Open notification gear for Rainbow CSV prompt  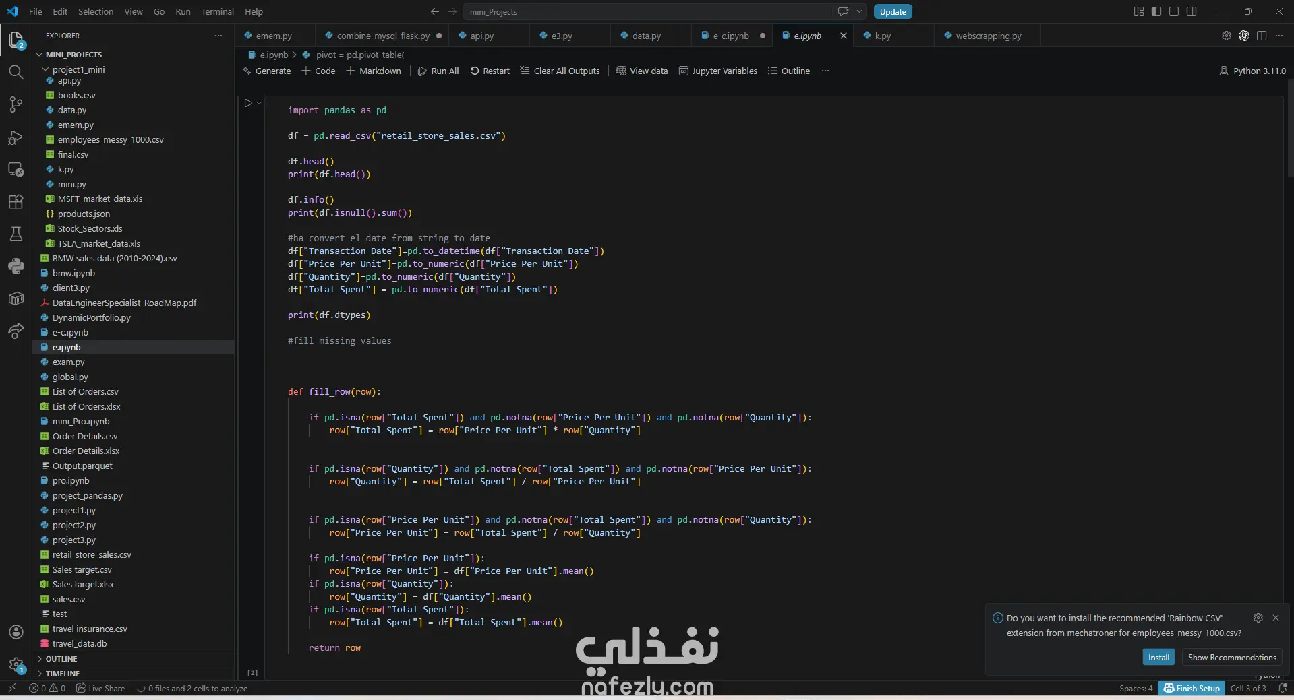point(1258,618)
